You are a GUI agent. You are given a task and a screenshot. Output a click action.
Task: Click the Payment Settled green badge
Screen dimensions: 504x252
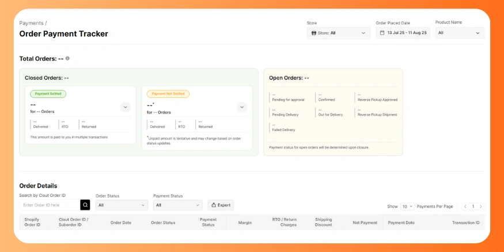48,94
